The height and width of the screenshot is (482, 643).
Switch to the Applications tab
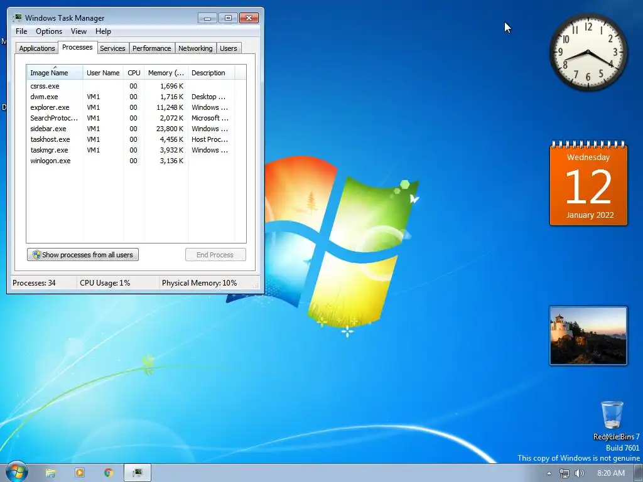pyautogui.click(x=37, y=48)
